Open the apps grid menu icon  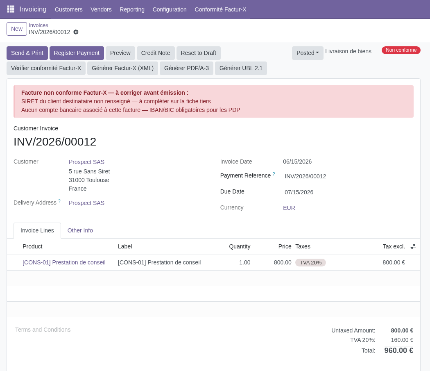click(11, 9)
